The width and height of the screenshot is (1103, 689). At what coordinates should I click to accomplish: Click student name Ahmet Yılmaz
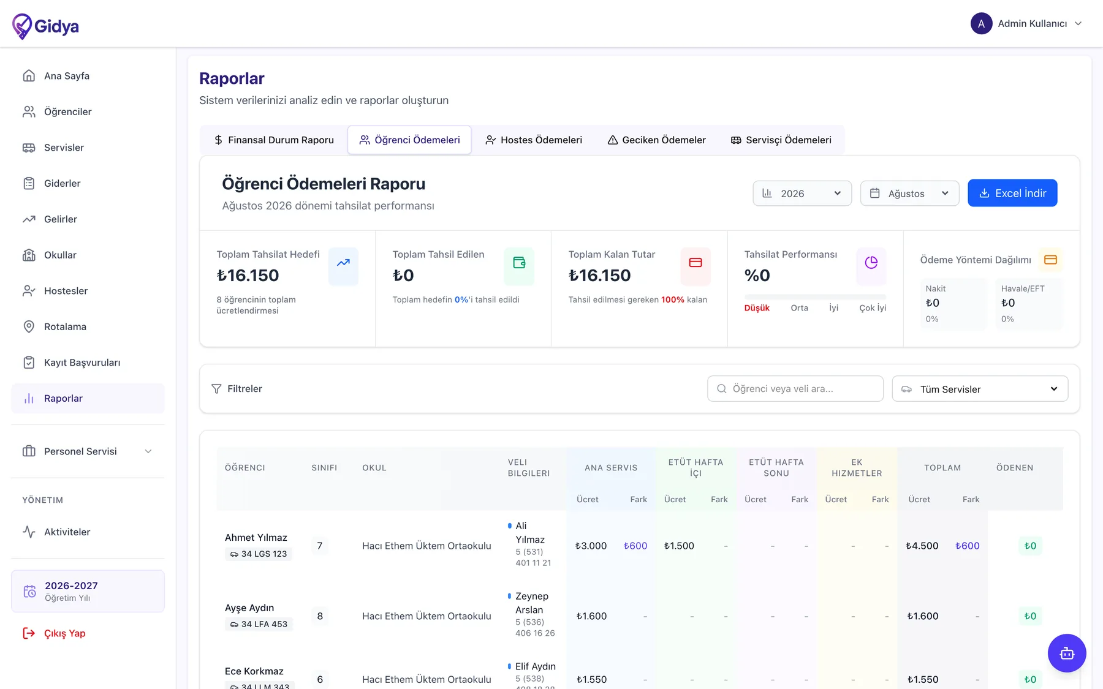coord(256,538)
